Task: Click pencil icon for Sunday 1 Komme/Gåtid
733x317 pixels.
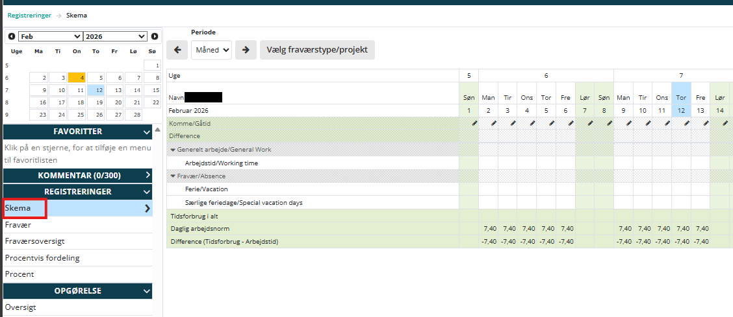Action: click(474, 123)
